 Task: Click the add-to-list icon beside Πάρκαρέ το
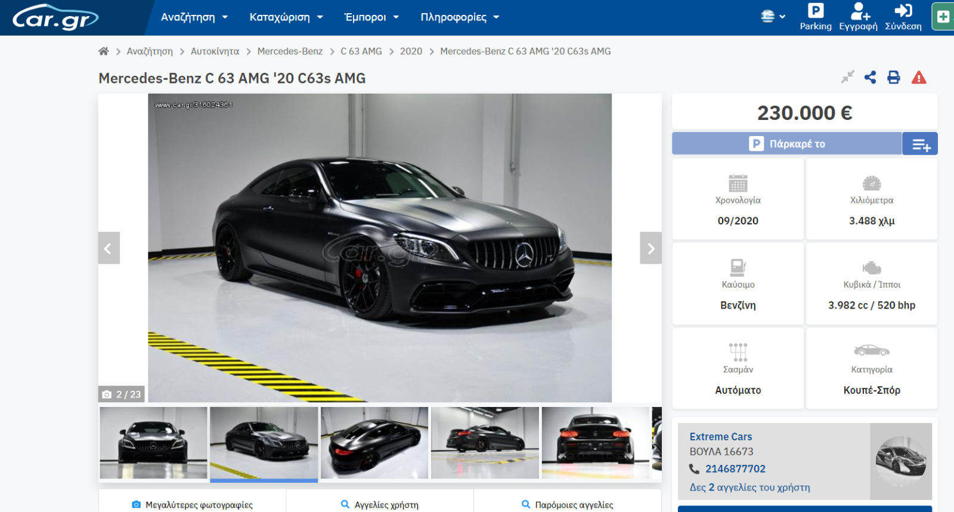921,144
